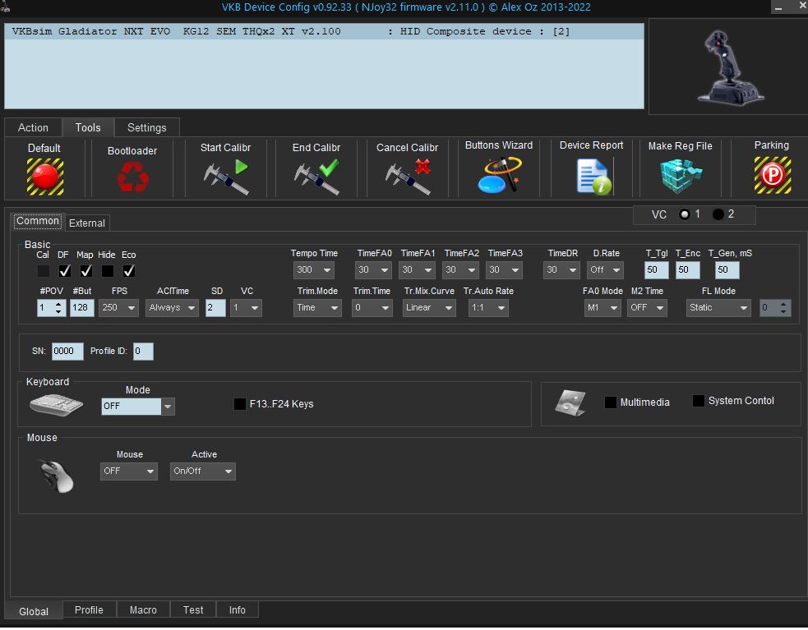
Task: Open the FA0 Mode dropdown
Action: (603, 307)
